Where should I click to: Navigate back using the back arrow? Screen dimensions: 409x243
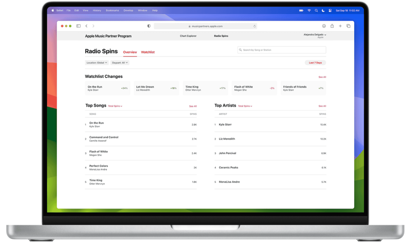click(86, 26)
